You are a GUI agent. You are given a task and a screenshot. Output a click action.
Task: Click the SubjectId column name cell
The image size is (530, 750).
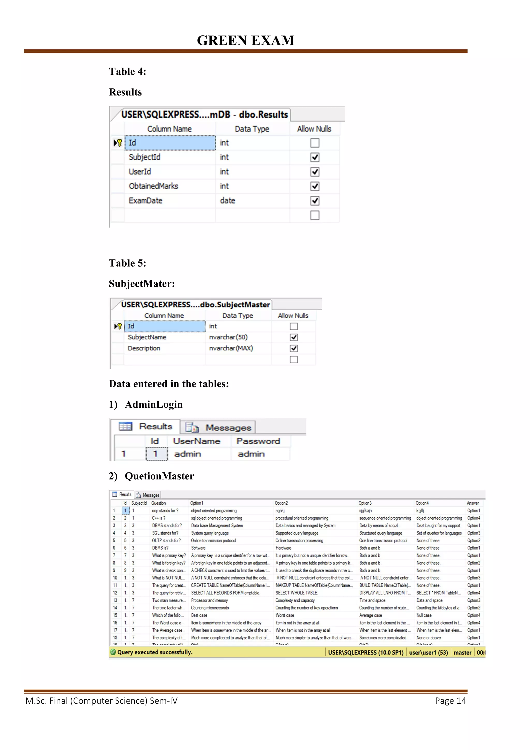tap(170, 157)
